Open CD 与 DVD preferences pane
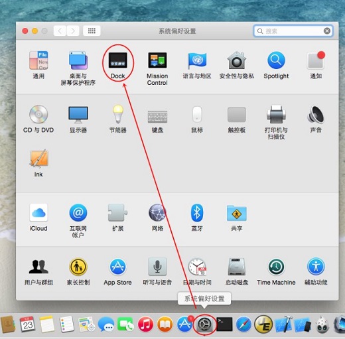 [38, 119]
